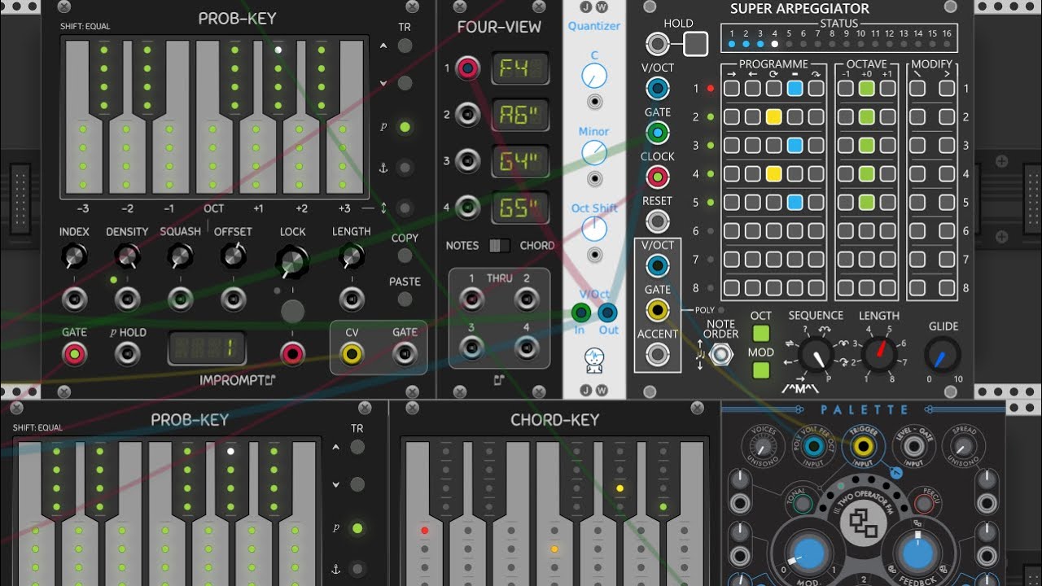Click the p HOLD input jack
The image size is (1042, 586).
pos(127,353)
